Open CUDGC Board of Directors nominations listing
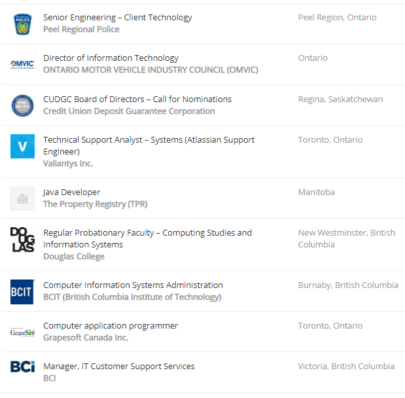The height and width of the screenshot is (398, 405). 137,99
